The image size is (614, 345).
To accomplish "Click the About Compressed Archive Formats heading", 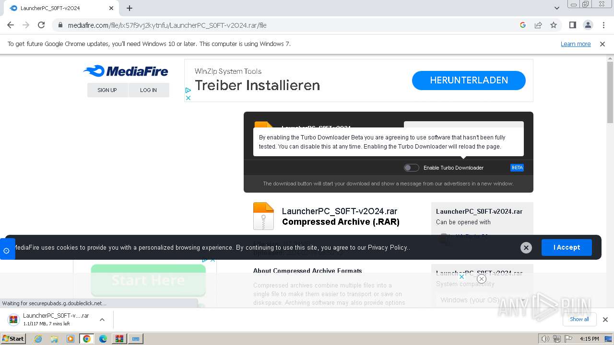I will [x=307, y=271].
